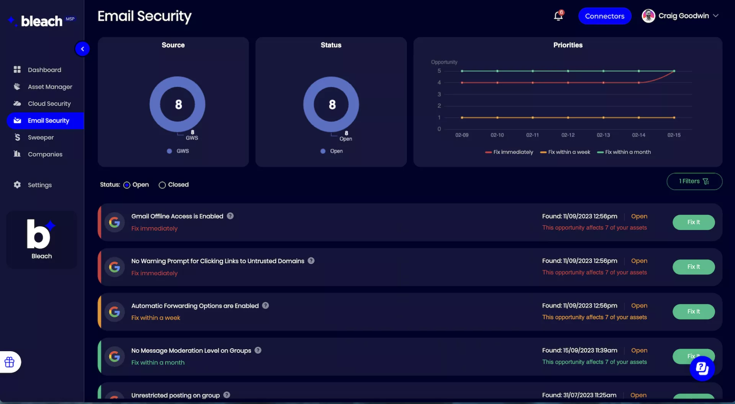Open Settings in the sidebar

(x=39, y=185)
